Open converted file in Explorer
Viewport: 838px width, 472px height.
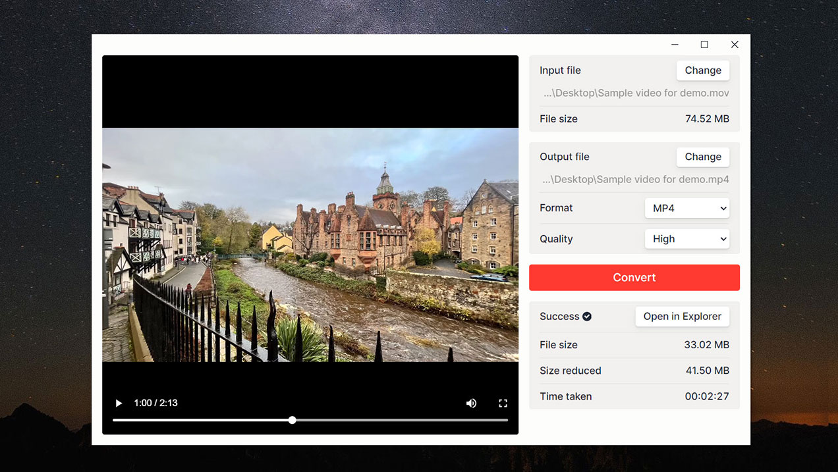683,316
